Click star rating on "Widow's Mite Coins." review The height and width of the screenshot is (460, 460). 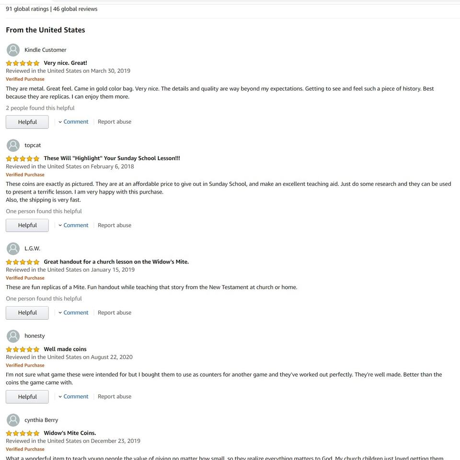tap(23, 433)
